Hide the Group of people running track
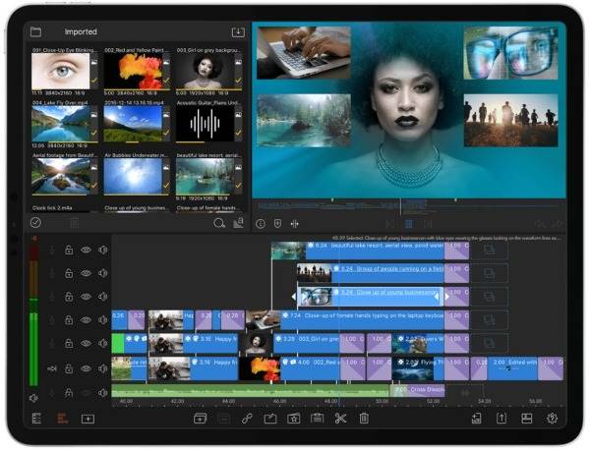Image resolution: width=590 pixels, height=449 pixels. [86, 273]
